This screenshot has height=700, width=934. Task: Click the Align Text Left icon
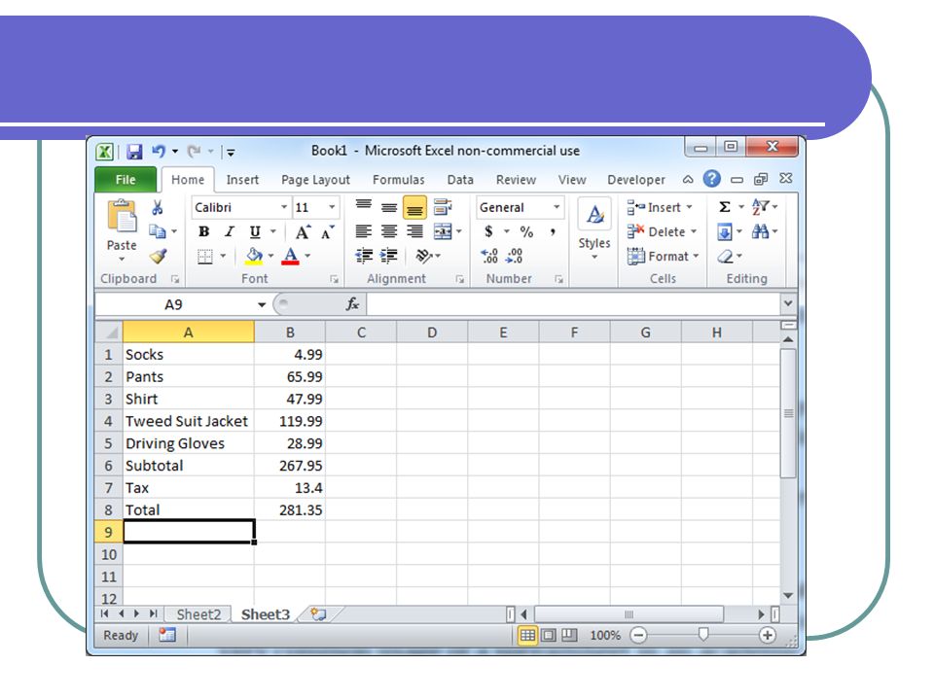(363, 231)
